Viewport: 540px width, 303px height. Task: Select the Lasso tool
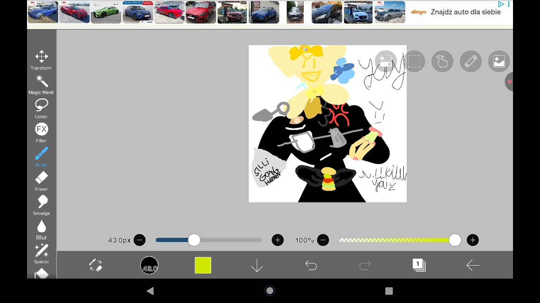(41, 109)
